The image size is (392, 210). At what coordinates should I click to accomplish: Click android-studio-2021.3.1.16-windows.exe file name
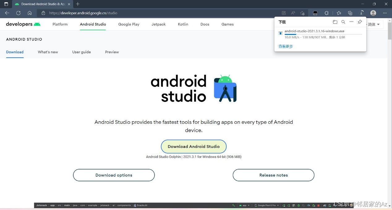click(x=314, y=31)
